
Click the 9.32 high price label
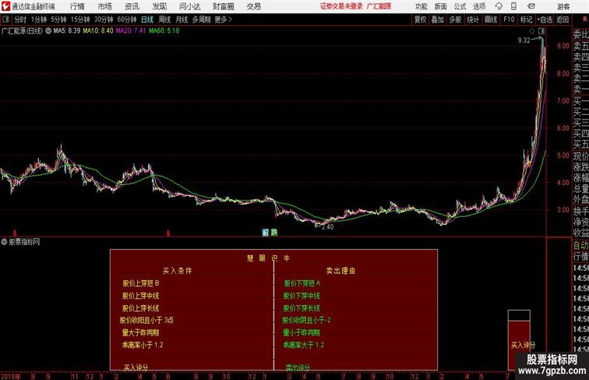point(524,41)
